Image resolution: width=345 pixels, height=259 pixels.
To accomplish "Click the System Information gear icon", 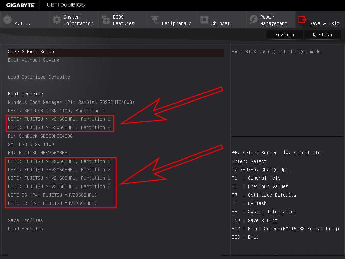I will (x=57, y=20).
